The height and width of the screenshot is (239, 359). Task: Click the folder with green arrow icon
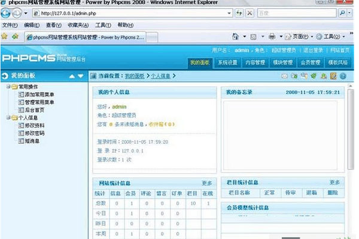[294, 76]
